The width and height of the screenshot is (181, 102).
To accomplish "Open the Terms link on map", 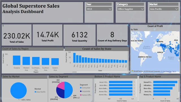I will click(174, 71).
